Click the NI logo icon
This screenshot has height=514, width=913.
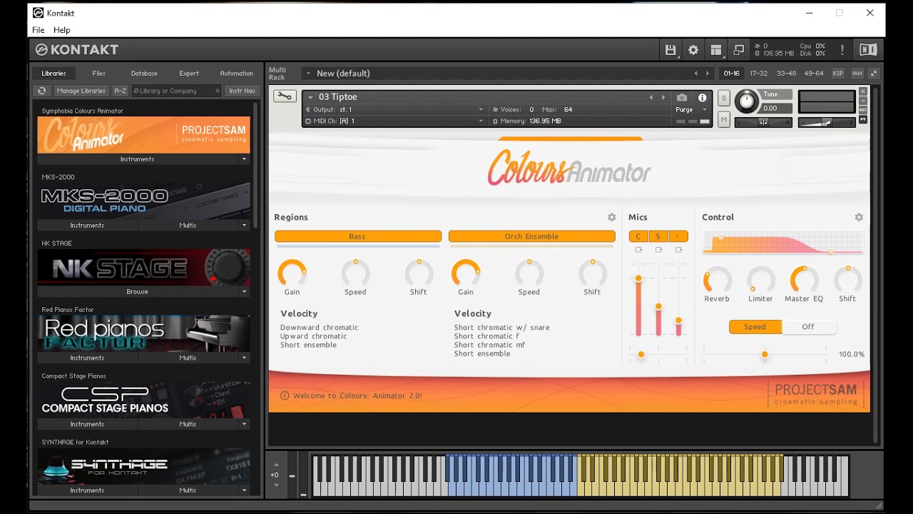coord(868,50)
